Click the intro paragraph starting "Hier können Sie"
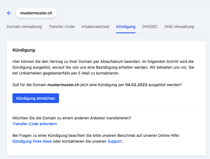 (105, 67)
